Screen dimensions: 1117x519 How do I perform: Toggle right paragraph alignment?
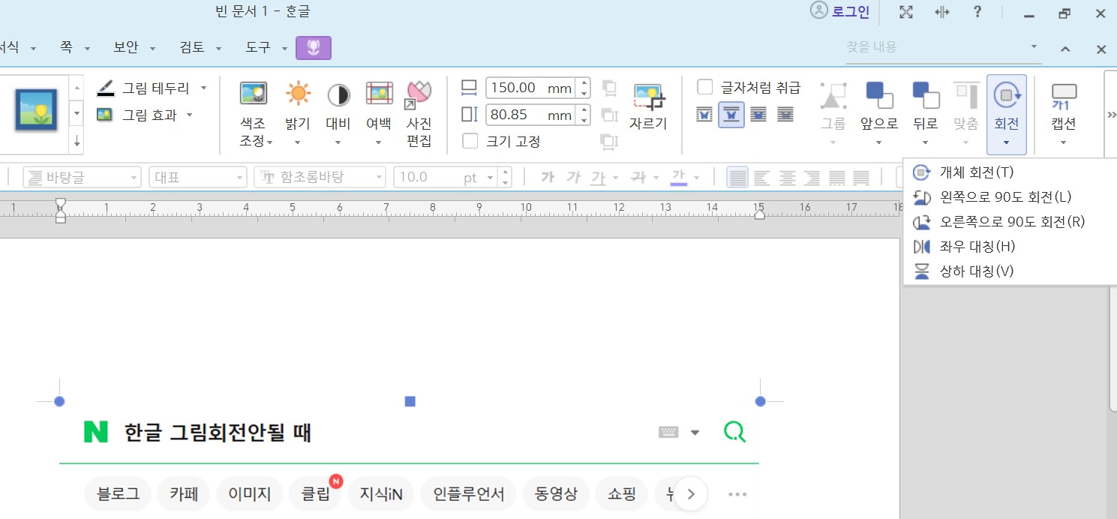click(x=812, y=178)
